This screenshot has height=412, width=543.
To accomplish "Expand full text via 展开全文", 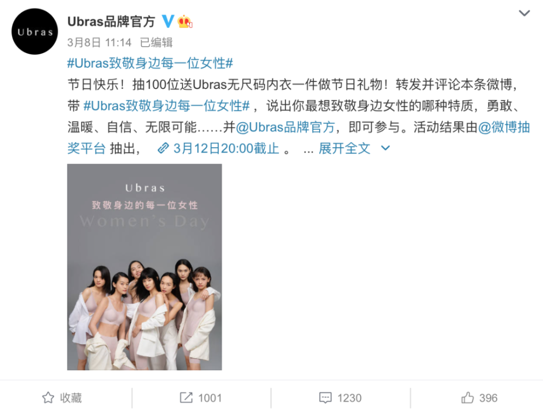I will pyautogui.click(x=344, y=148).
